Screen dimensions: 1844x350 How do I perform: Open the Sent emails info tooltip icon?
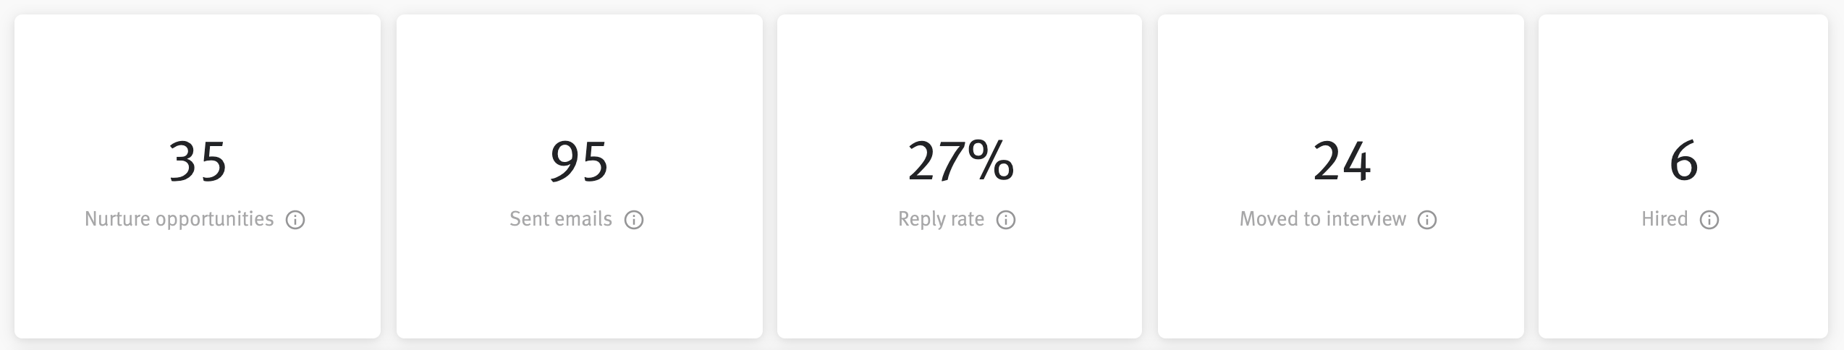(634, 220)
